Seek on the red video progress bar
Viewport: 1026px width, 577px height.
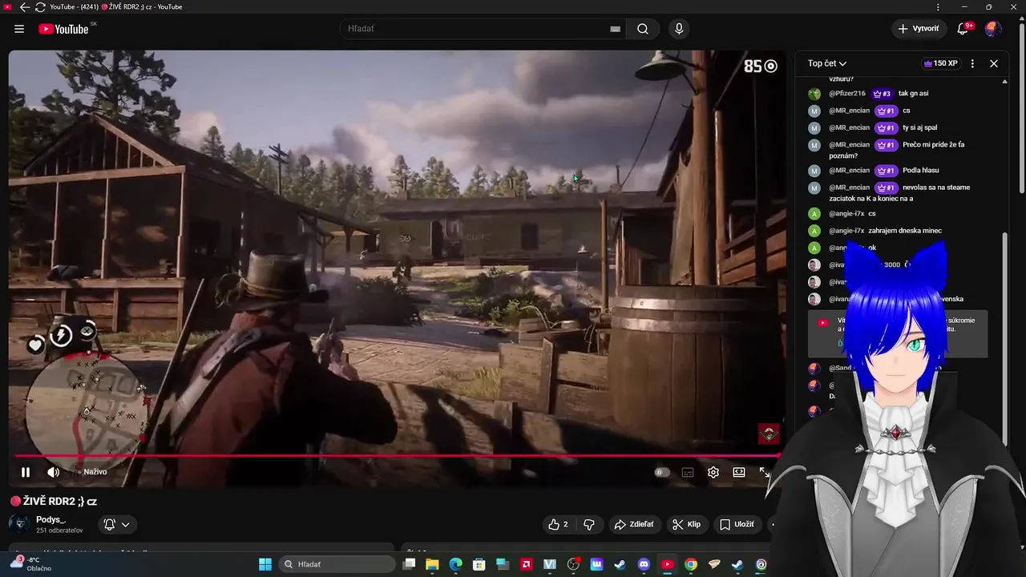point(397,456)
